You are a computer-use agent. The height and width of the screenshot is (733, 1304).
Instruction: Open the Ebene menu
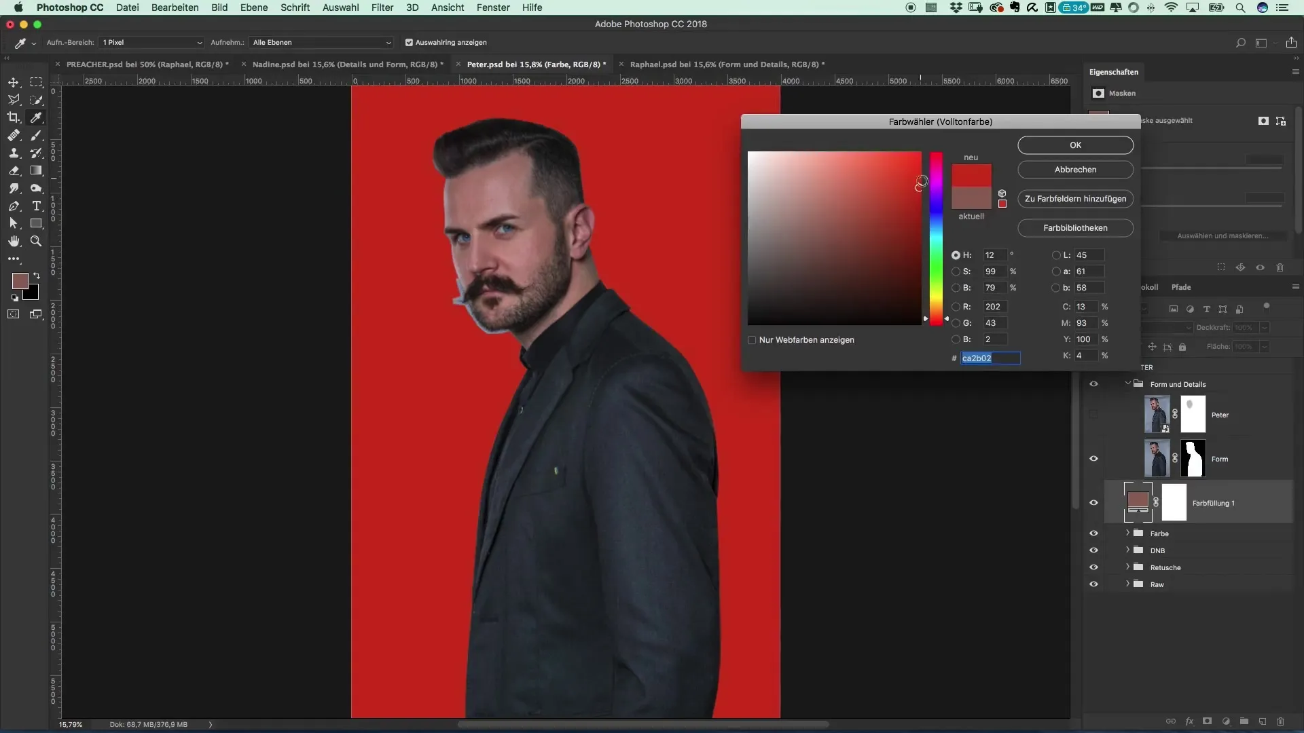coord(254,7)
